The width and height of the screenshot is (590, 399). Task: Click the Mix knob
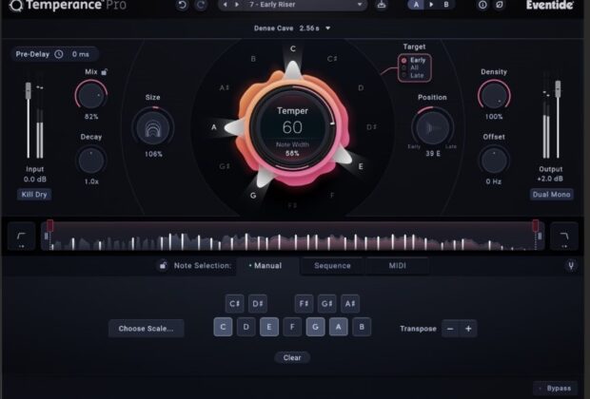(x=91, y=95)
